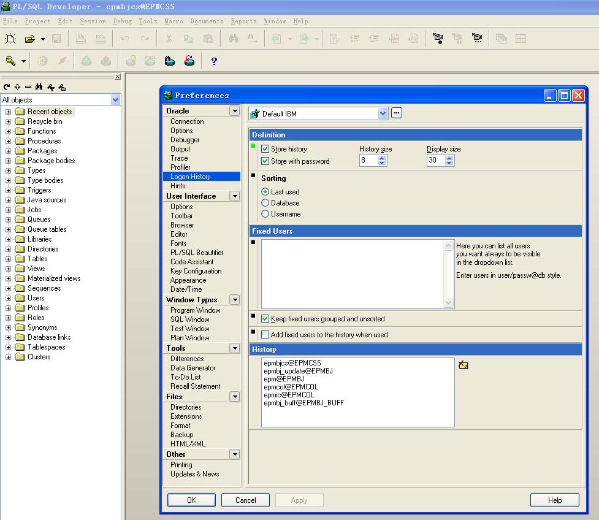Click the Cancel button in Preferences
The width and height of the screenshot is (599, 520).
point(245,499)
